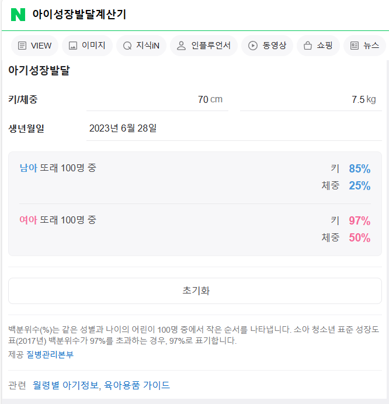Click the green Naver N logo
The width and height of the screenshot is (389, 404).
tap(18, 15)
